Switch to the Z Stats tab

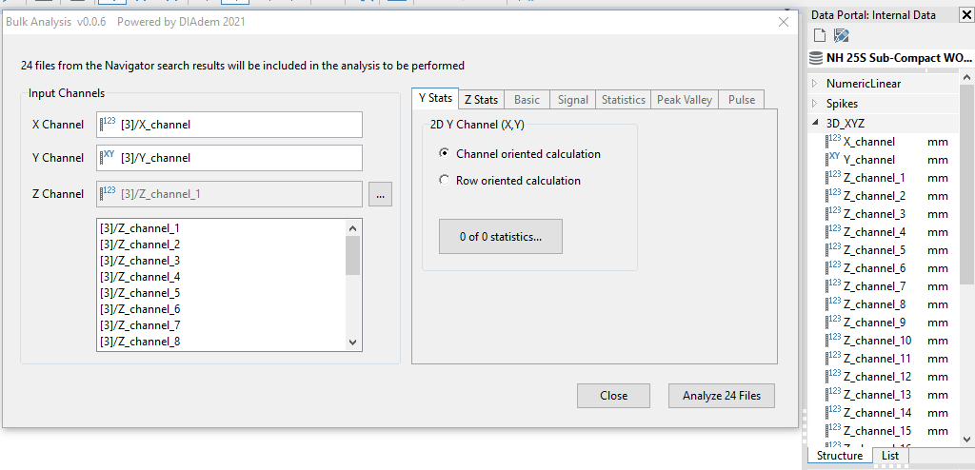click(481, 100)
